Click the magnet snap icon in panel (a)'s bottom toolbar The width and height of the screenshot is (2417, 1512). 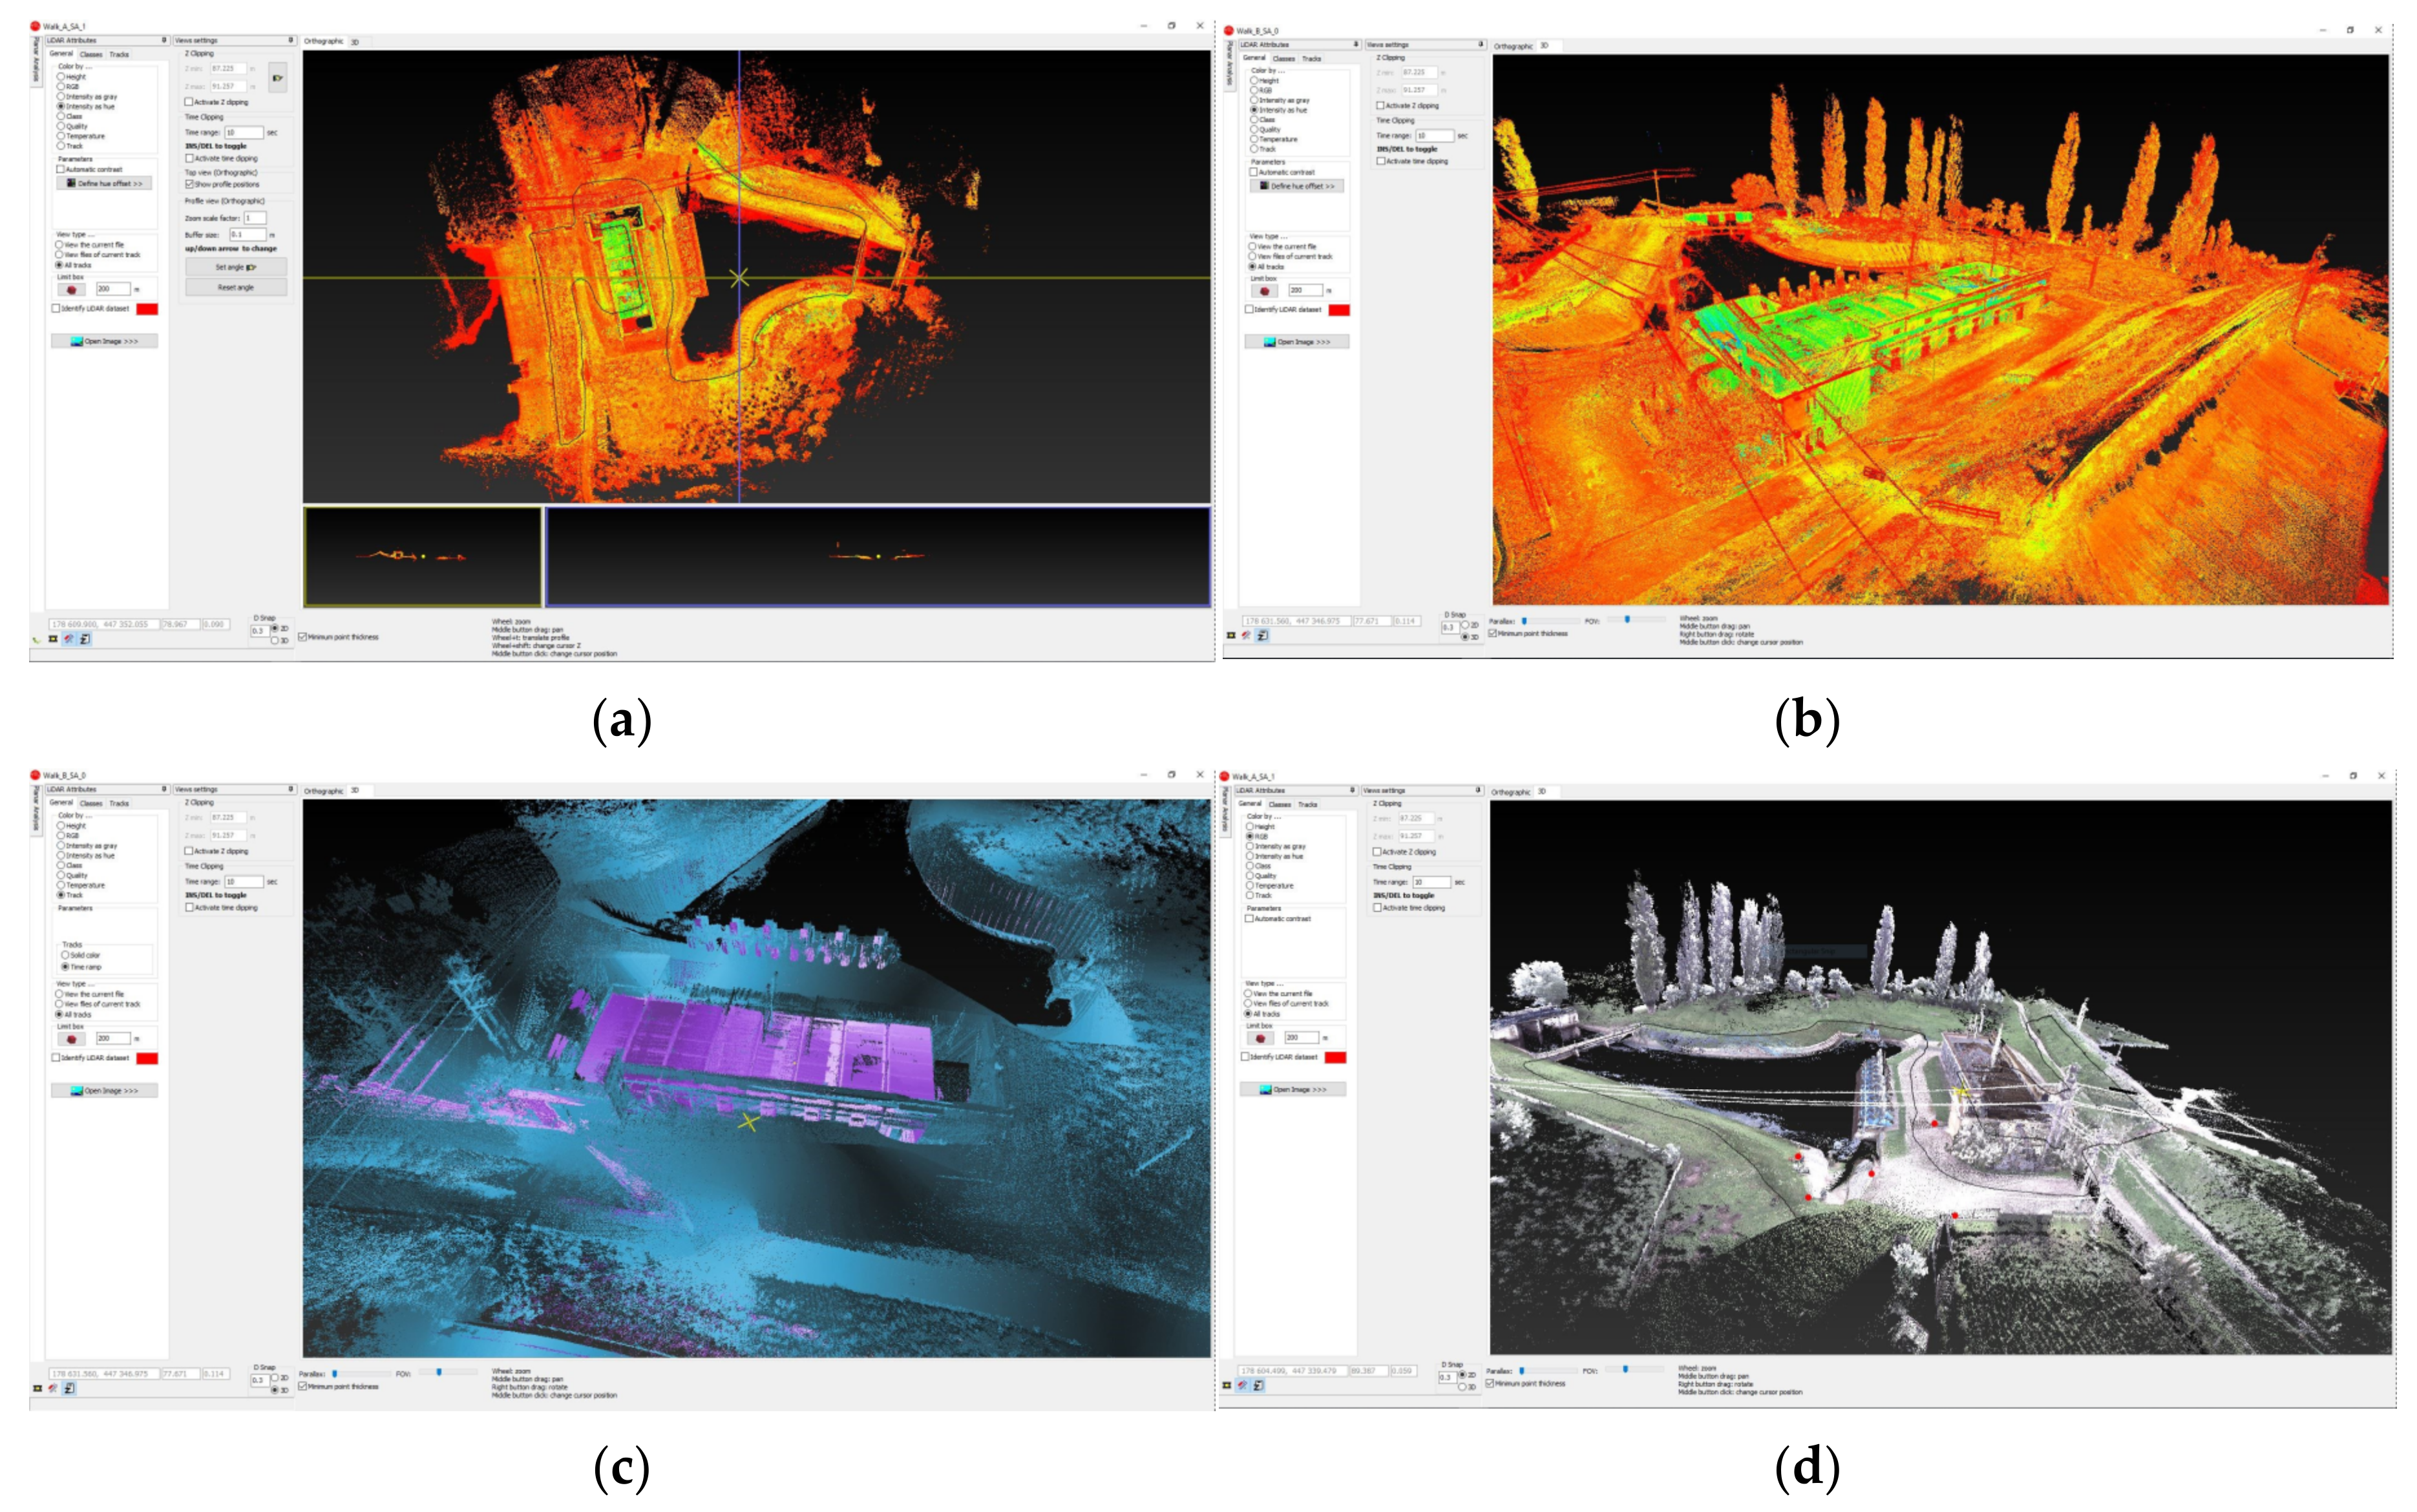[x=69, y=639]
